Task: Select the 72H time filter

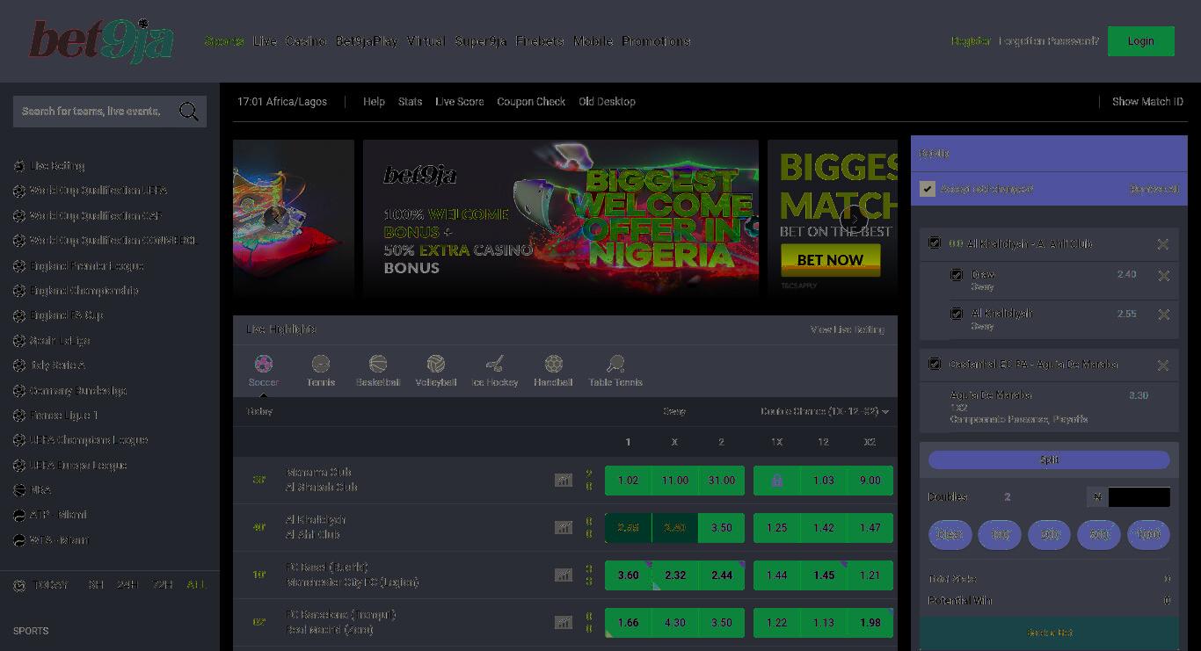Action: 163,585
